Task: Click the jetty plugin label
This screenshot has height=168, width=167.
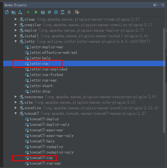Action: 29,41
